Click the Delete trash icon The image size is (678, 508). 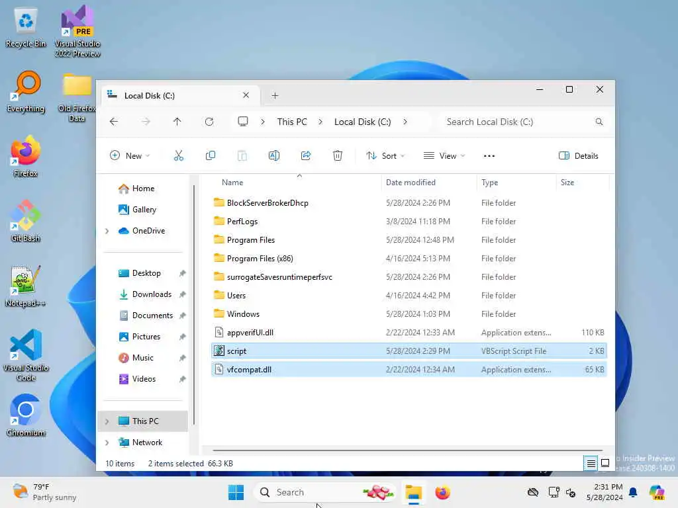(x=338, y=156)
